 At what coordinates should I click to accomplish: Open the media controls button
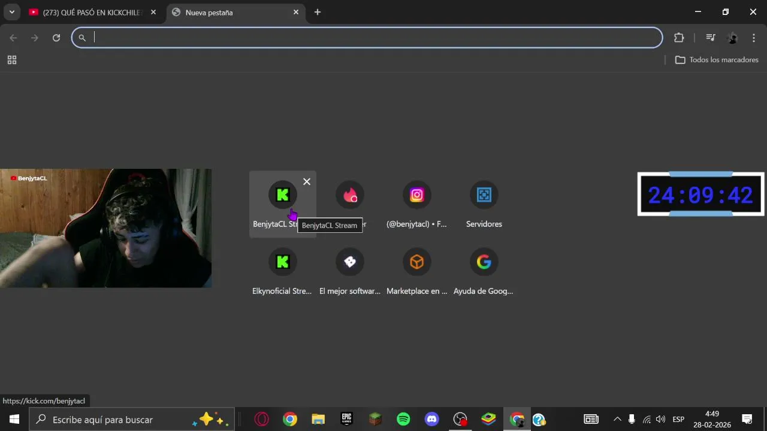[711, 38]
